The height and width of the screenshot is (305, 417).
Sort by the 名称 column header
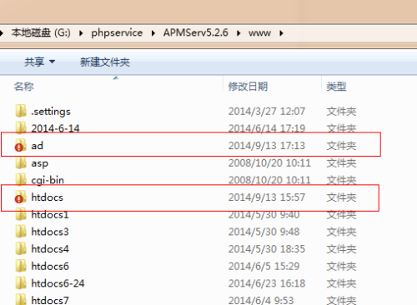point(24,87)
